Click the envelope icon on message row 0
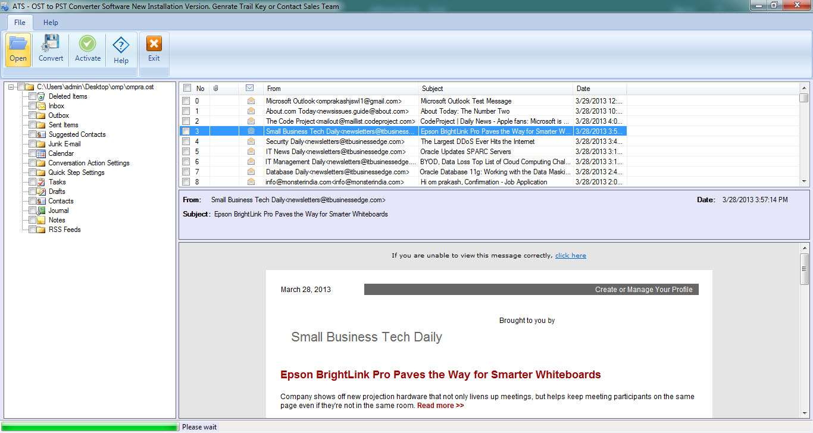The image size is (813, 433). pos(251,101)
